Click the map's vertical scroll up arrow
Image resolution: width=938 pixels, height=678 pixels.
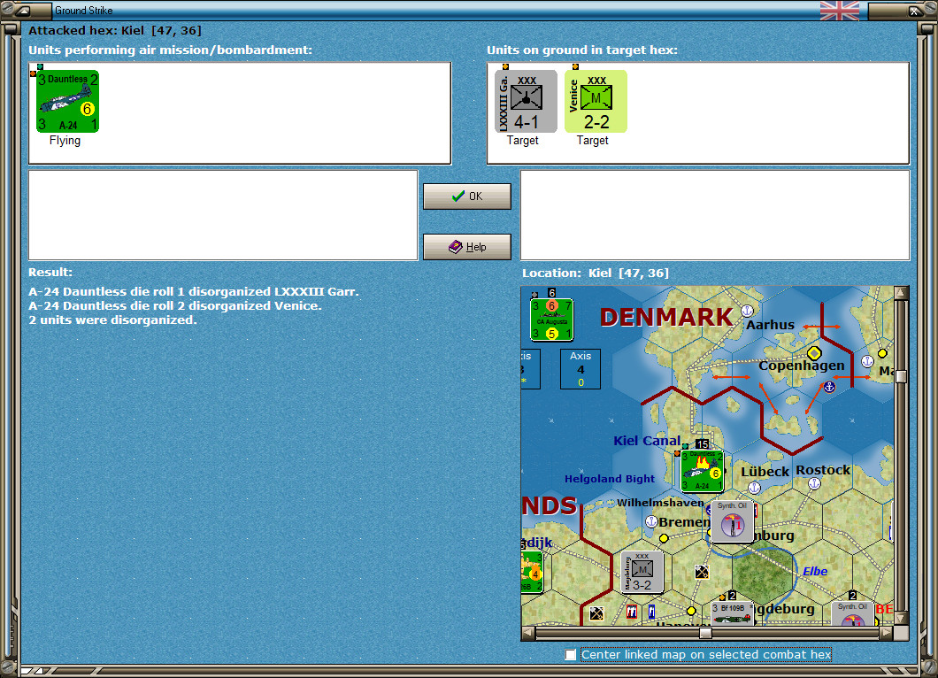click(x=901, y=293)
